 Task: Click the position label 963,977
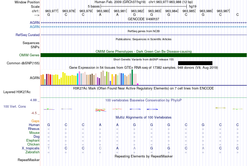tap(51, 11)
